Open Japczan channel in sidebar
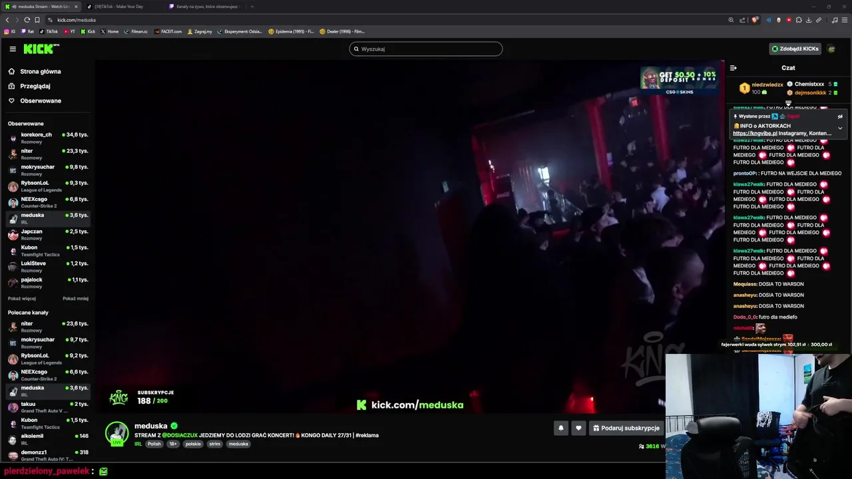The width and height of the screenshot is (852, 479). (48, 234)
